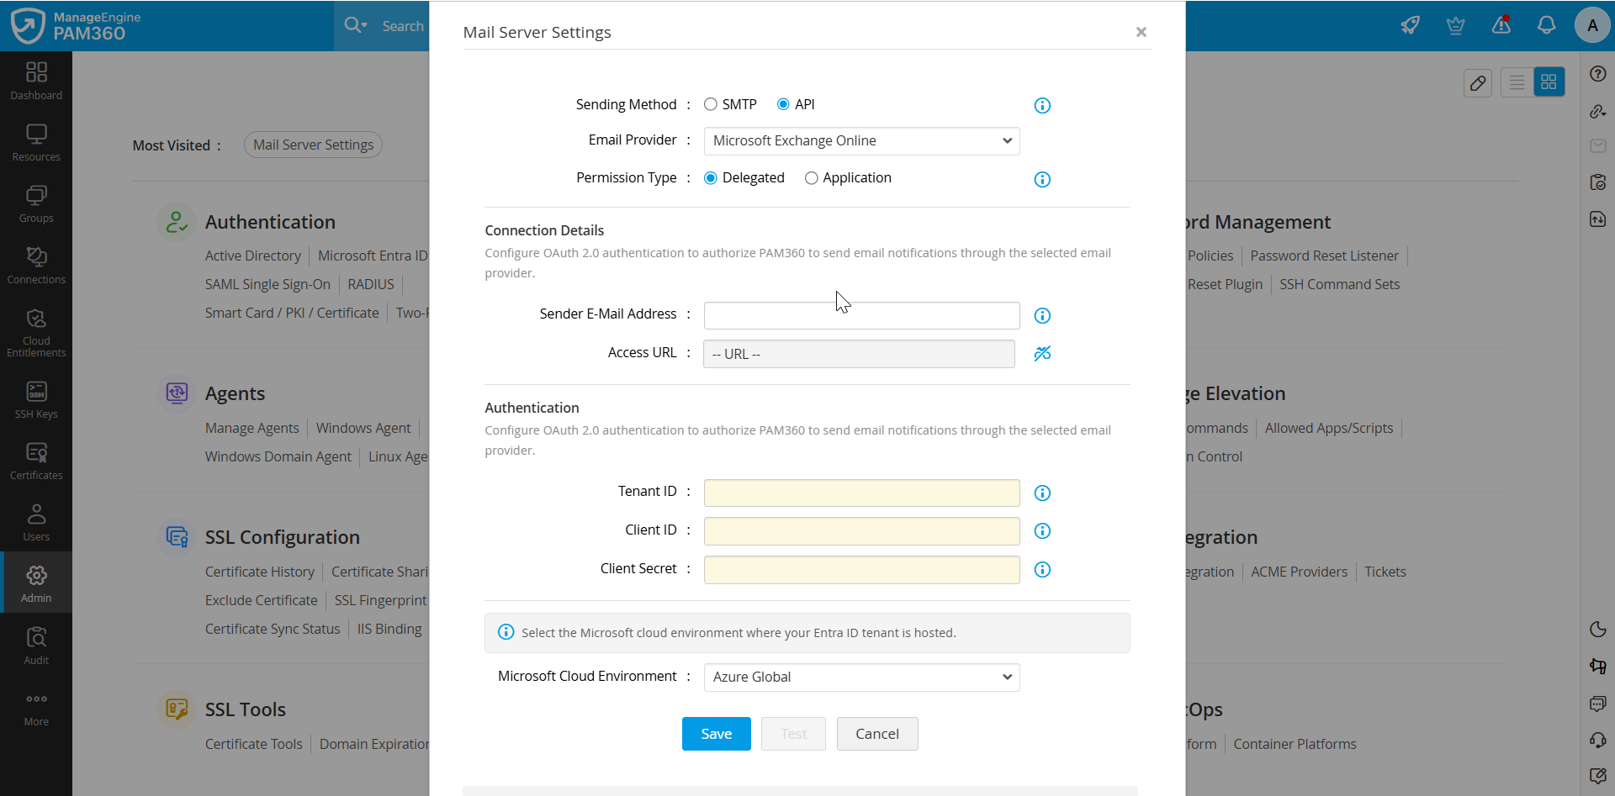
Task: Click rocket quick start icon
Action: point(1410,25)
